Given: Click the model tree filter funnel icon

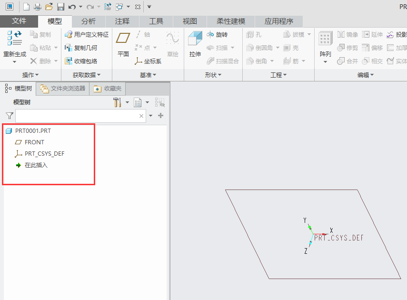Looking at the screenshot, I should pos(10,116).
